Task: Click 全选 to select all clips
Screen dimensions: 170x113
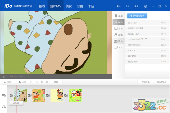Action: (x=22, y=82)
